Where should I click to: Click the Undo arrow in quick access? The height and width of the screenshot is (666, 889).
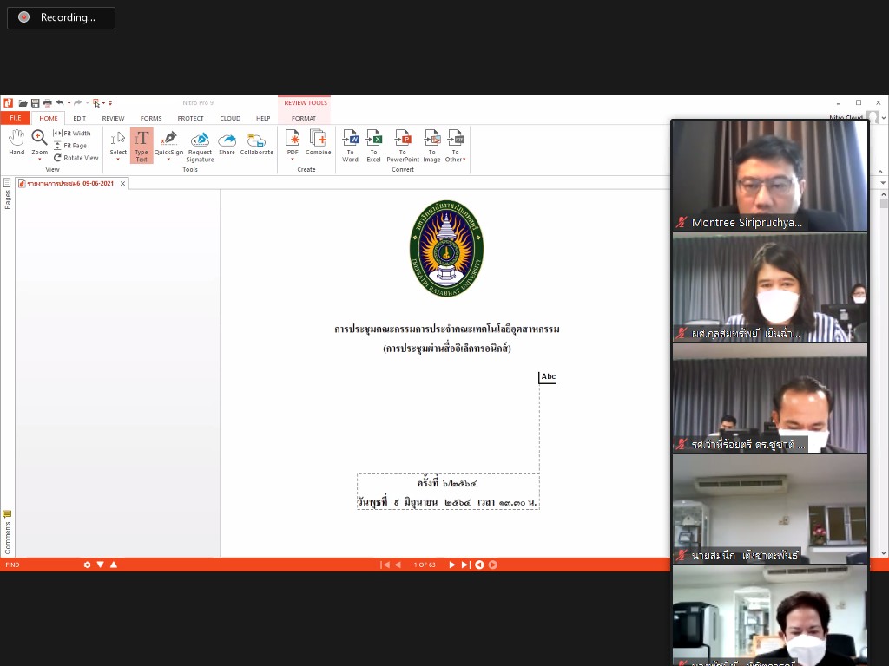[60, 103]
